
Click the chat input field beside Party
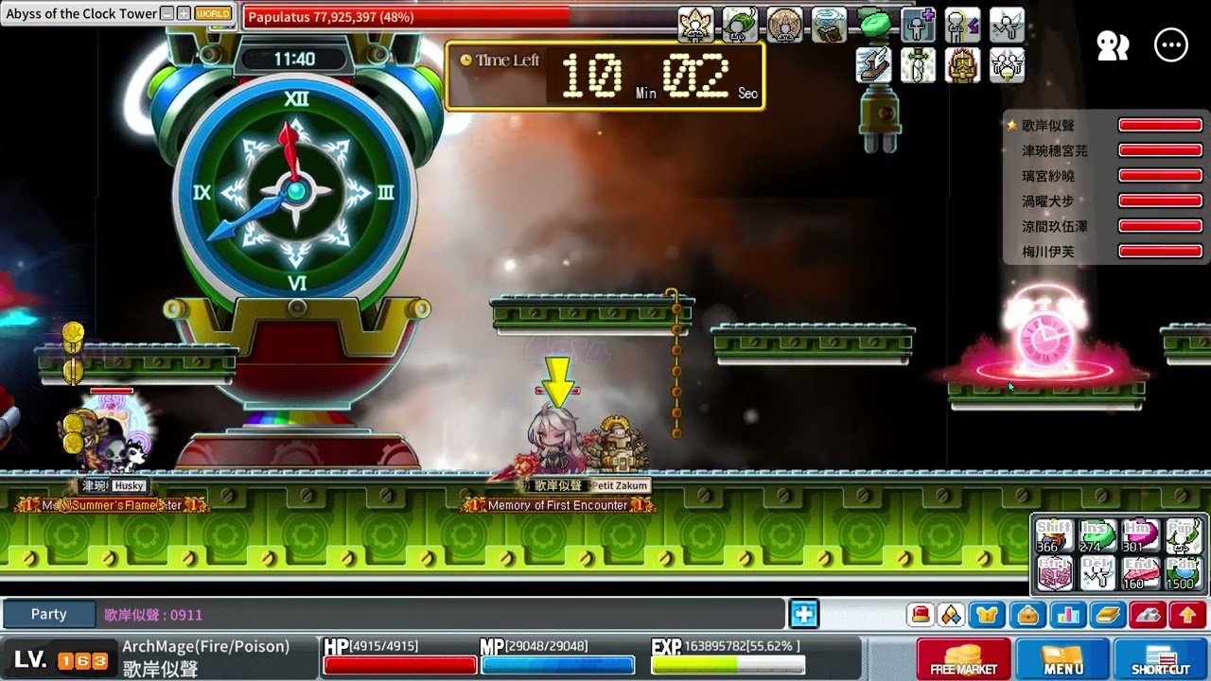point(441,615)
